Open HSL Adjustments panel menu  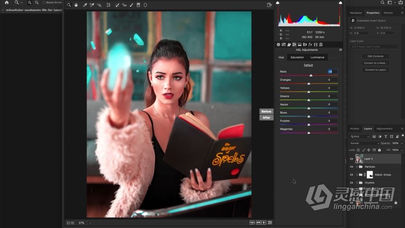340,50
